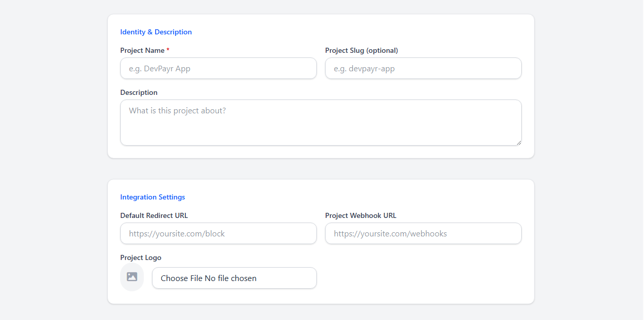Click the "e.g. DevPayr App" placeholder text
Viewport: 644px width, 320px height.
tap(160, 68)
